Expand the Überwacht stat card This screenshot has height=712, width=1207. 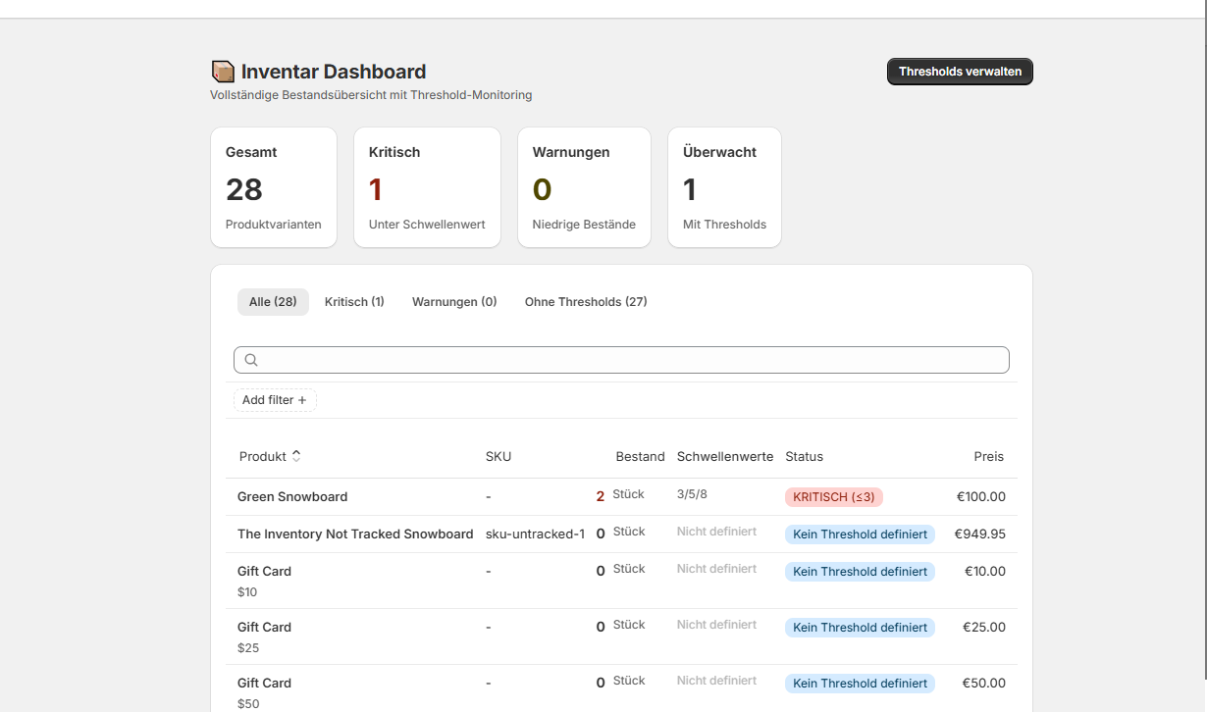tap(724, 186)
